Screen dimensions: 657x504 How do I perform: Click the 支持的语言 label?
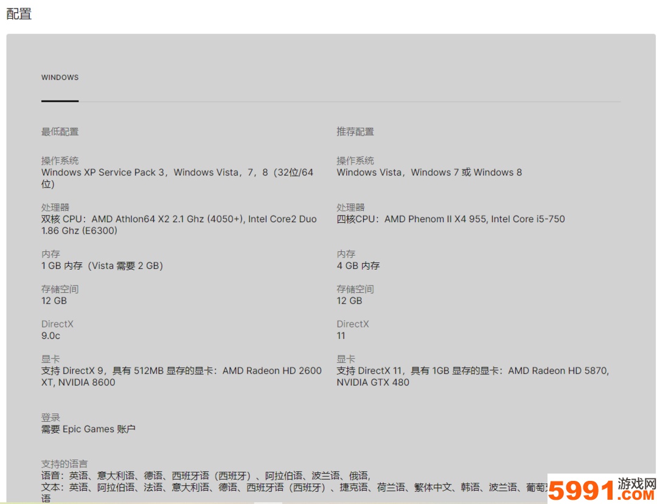tap(64, 464)
